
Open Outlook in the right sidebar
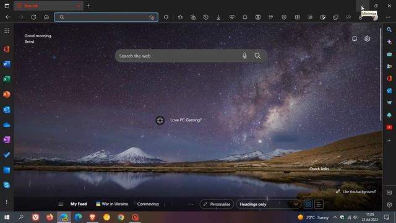coord(389,90)
